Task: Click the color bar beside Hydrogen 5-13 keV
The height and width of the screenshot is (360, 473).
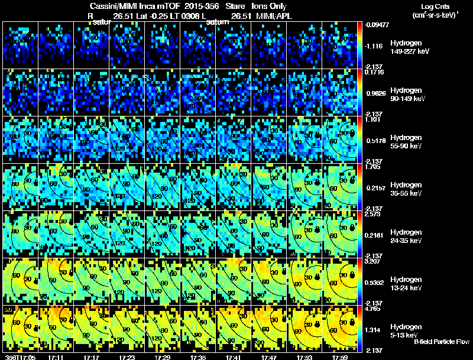Action: tap(359, 329)
